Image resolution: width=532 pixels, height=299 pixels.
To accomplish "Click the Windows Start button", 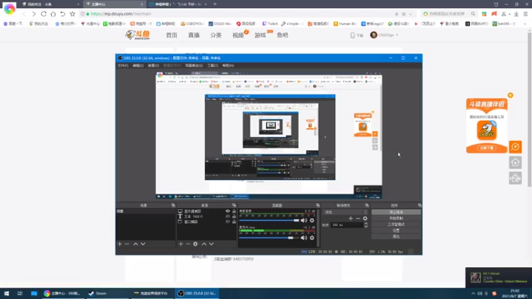I will pos(7,293).
